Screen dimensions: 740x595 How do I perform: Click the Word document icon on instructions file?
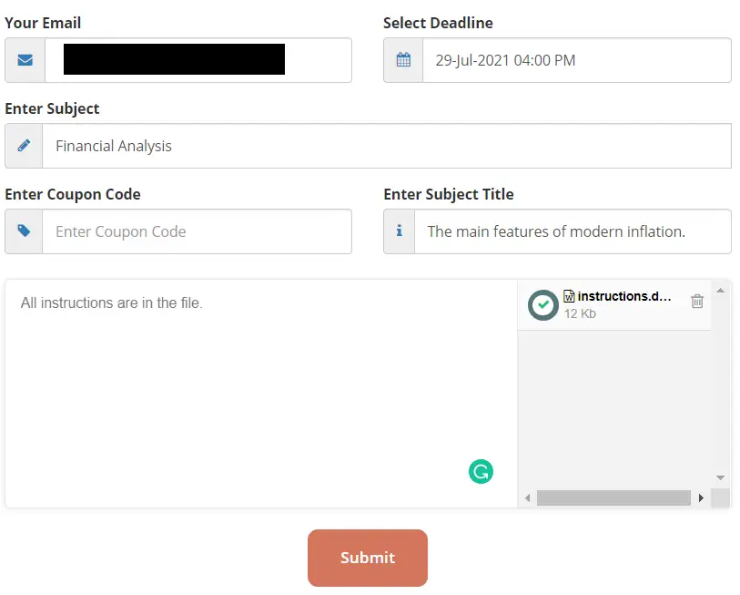[x=569, y=296]
